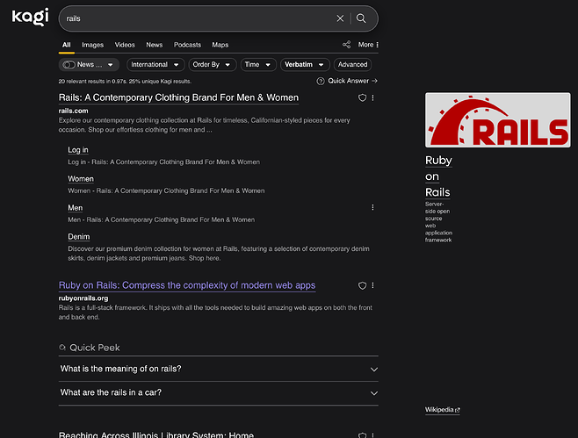Switch to the Maps tab
The height and width of the screenshot is (438, 578).
coord(220,45)
